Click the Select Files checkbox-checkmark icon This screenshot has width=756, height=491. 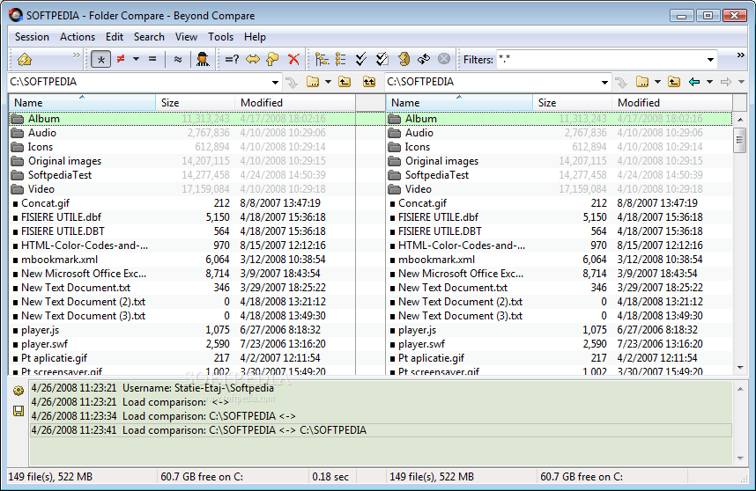pyautogui.click(x=382, y=59)
